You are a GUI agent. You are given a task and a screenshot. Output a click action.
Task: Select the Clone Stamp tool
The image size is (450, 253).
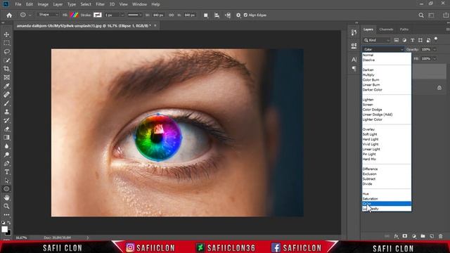6,112
